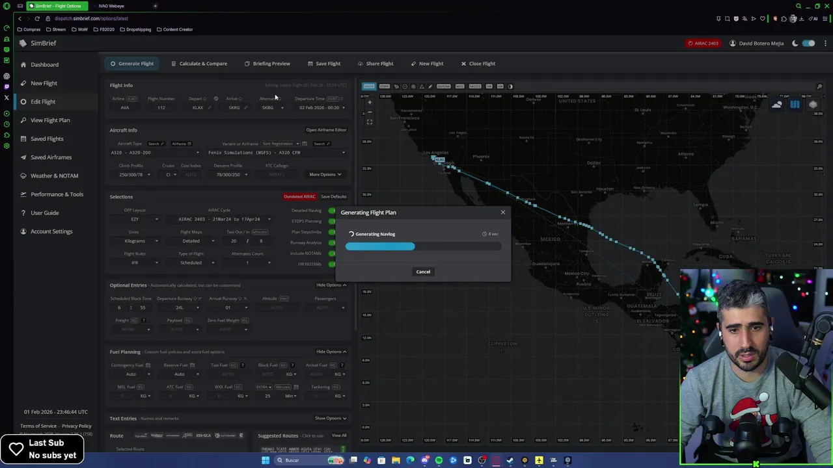This screenshot has width=833, height=468.
Task: Toggle the NATS tracks map overlay
Action: (x=460, y=86)
